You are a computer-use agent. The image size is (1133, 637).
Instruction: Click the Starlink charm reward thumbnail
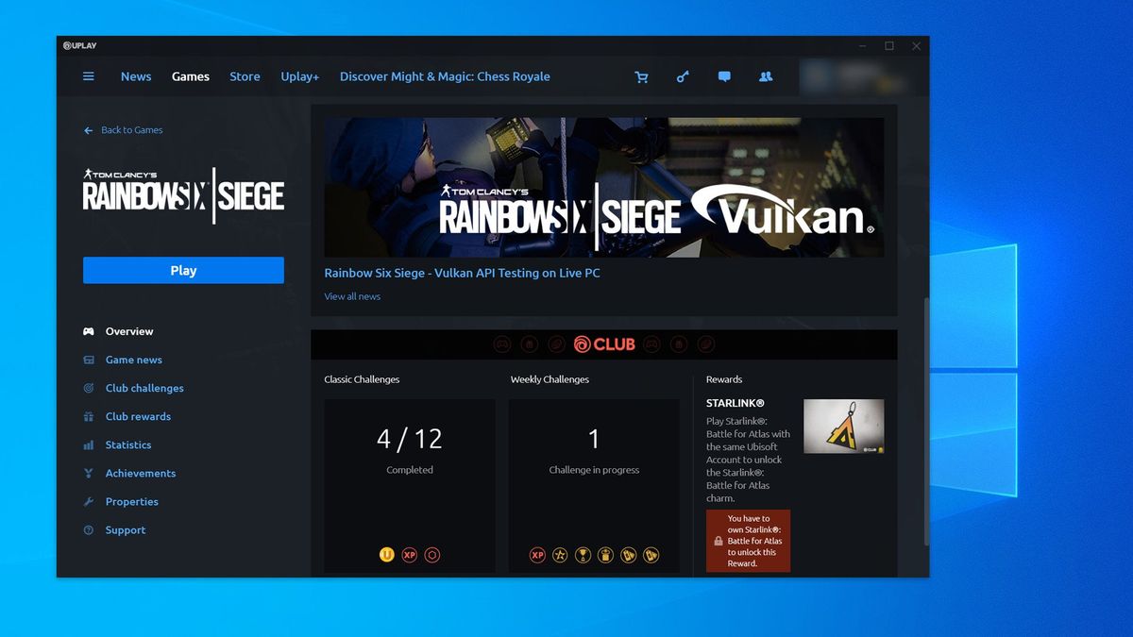pyautogui.click(x=843, y=426)
